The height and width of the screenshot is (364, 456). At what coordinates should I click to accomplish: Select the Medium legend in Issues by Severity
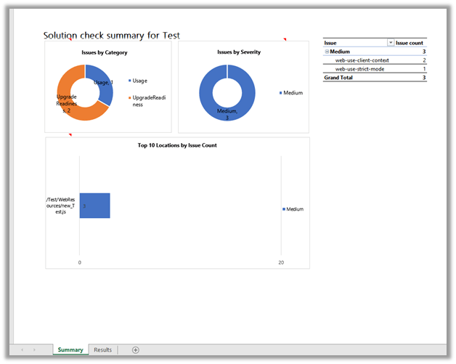click(293, 93)
